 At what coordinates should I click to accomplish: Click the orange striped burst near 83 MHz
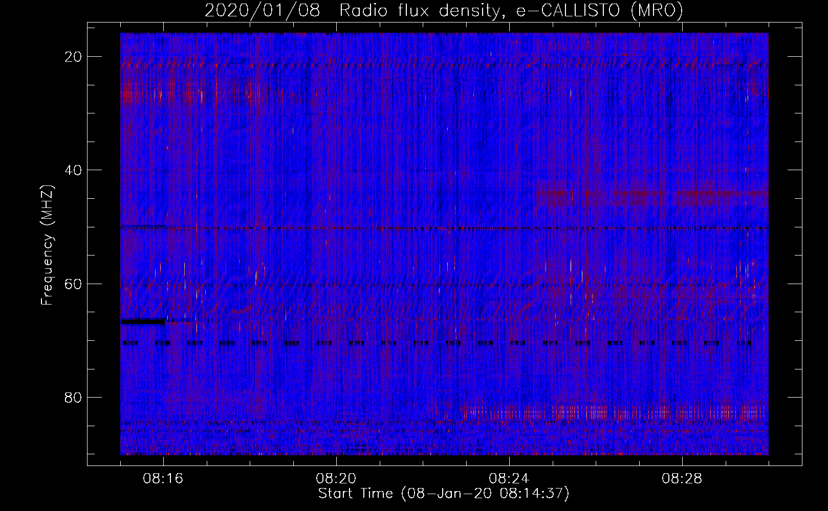point(613,412)
